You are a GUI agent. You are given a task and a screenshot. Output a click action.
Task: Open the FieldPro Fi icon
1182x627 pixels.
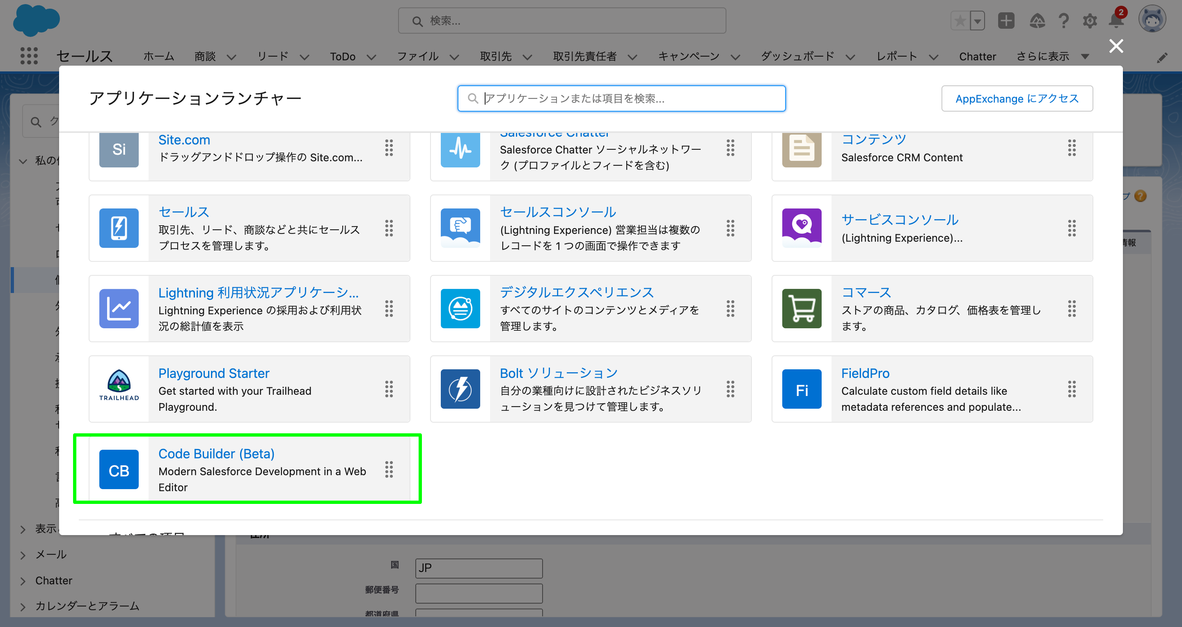(x=802, y=389)
